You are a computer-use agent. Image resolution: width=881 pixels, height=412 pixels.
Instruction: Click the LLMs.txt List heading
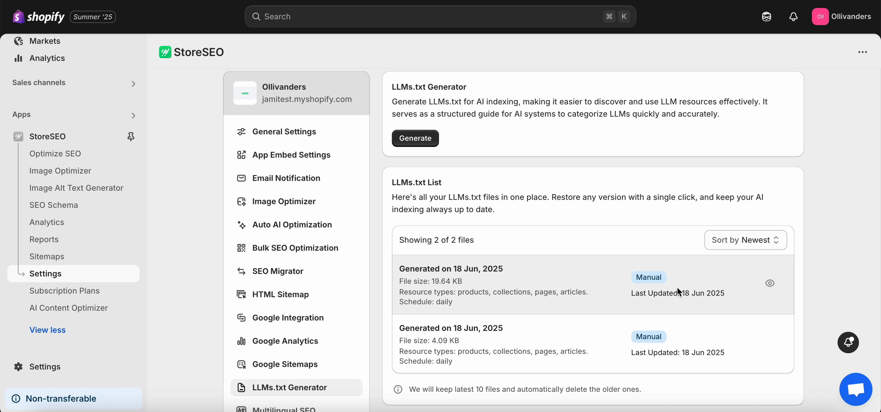tap(416, 182)
